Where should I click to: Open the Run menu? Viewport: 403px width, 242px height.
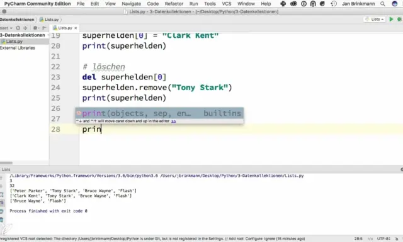(193, 4)
